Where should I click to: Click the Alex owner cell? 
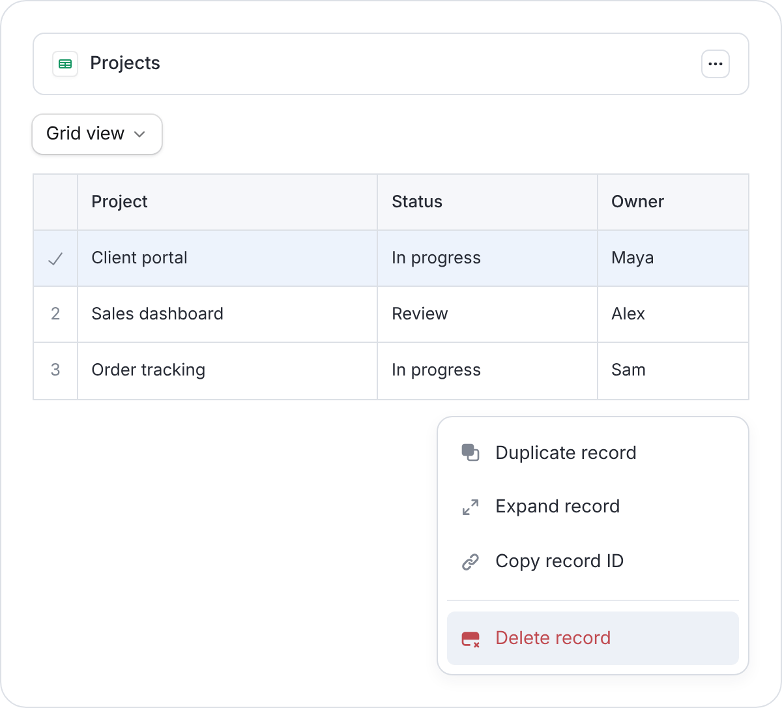tap(673, 314)
